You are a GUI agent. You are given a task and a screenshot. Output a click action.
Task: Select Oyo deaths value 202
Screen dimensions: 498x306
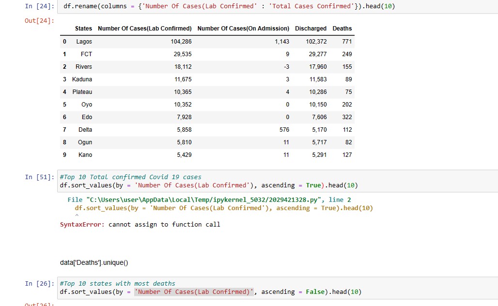[347, 105]
